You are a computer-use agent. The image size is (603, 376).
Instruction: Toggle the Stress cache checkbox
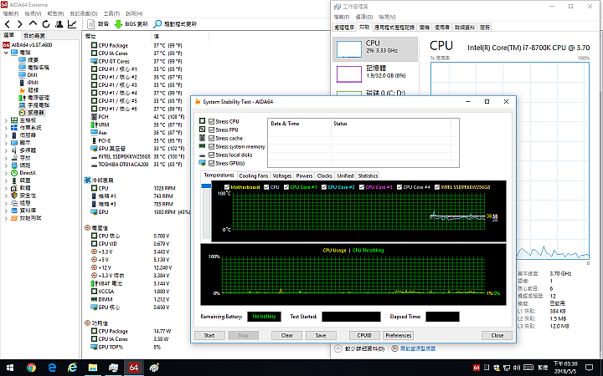[x=211, y=138]
